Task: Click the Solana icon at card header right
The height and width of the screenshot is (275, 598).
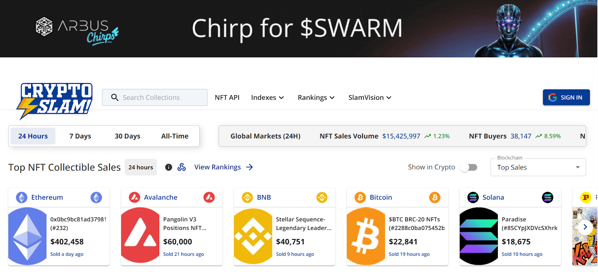Action: (x=548, y=198)
